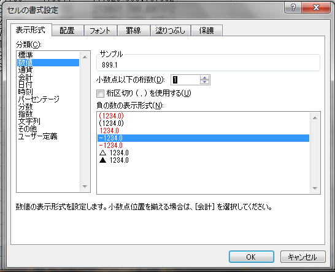Increase decimal places with up spinner arrow
This screenshot has width=335, height=272.
click(x=205, y=77)
